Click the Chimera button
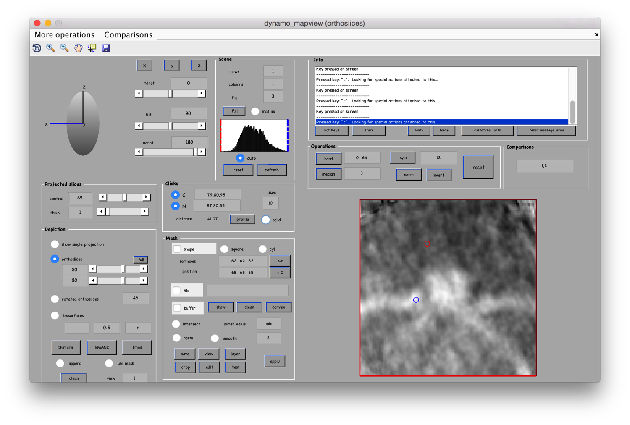This screenshot has height=425, width=630. coord(66,347)
